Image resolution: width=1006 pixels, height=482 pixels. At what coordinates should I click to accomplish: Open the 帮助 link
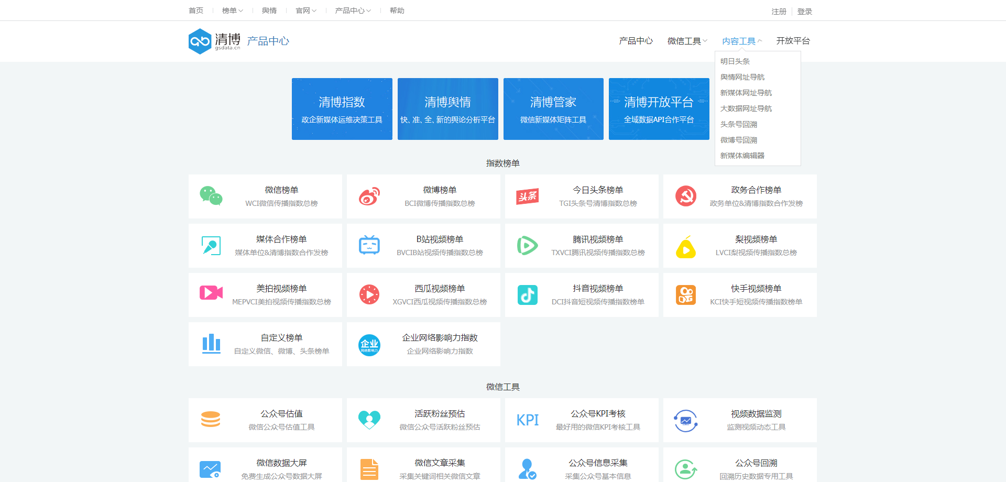point(397,10)
